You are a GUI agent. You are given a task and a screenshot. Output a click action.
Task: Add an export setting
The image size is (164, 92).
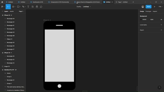click(161, 30)
